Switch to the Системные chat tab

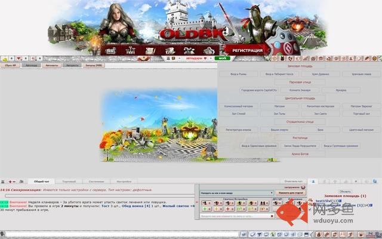[96, 182]
